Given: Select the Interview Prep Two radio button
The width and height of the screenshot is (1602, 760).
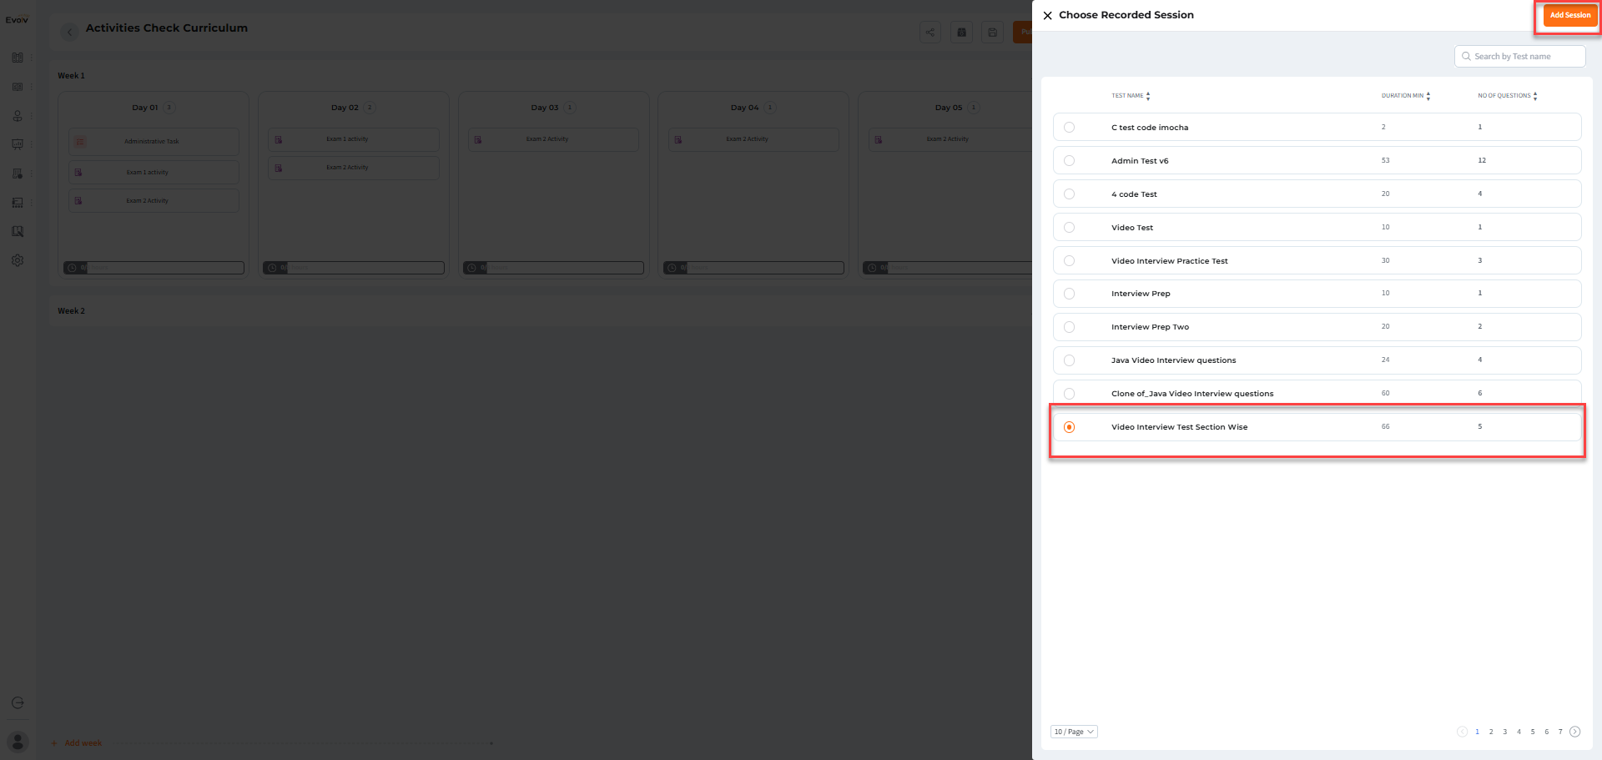Looking at the screenshot, I should (1069, 327).
